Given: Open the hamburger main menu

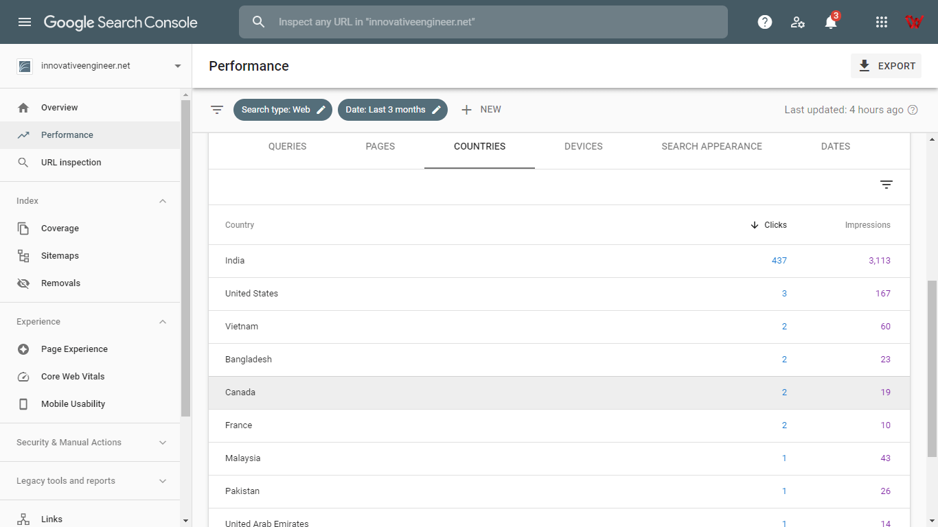Looking at the screenshot, I should pyautogui.click(x=25, y=22).
